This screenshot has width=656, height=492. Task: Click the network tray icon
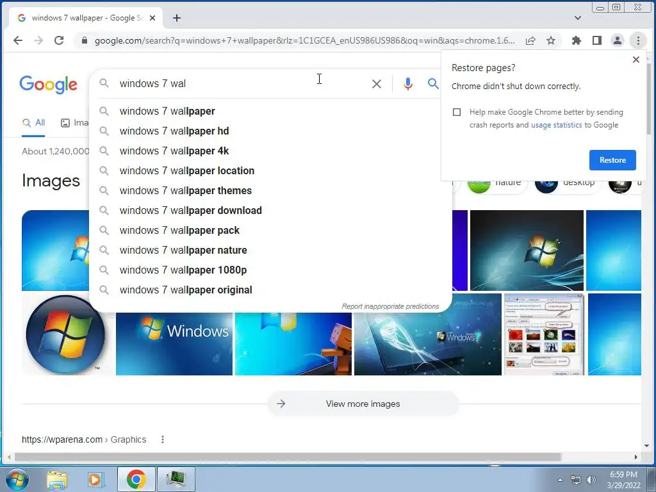576,480
